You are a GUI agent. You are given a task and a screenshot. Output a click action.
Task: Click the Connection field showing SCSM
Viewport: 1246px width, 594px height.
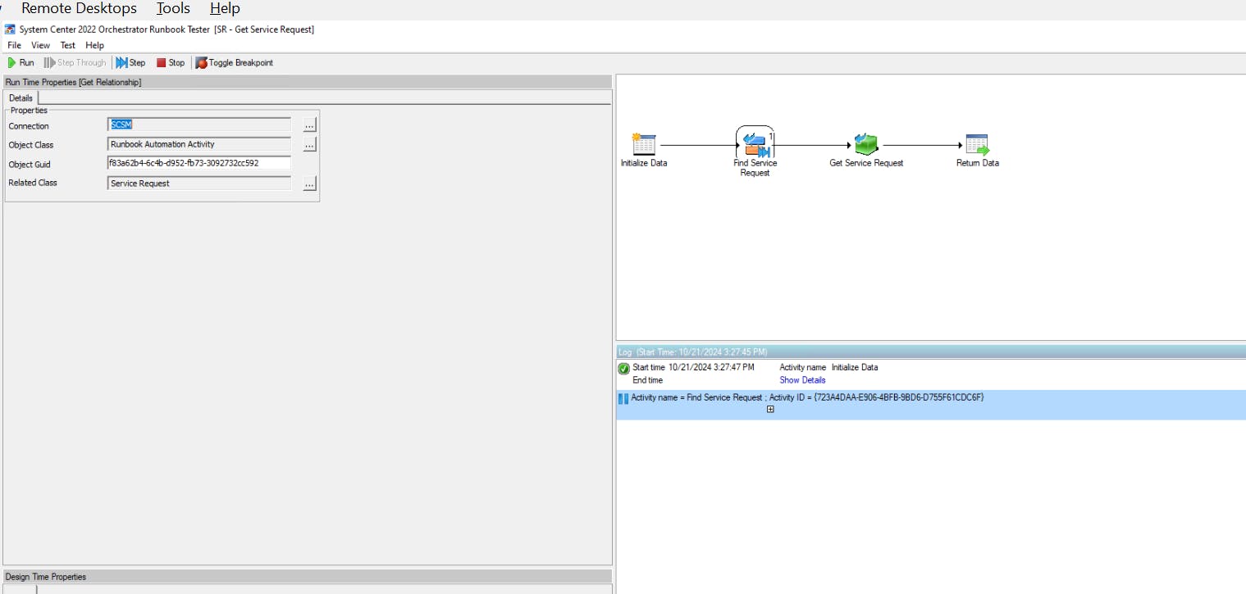pos(199,125)
